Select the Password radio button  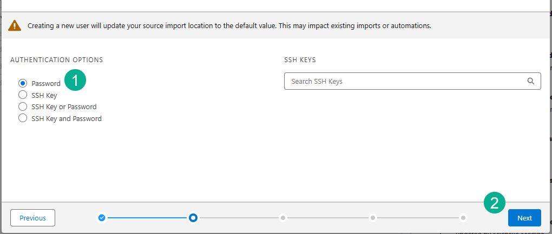coord(23,83)
